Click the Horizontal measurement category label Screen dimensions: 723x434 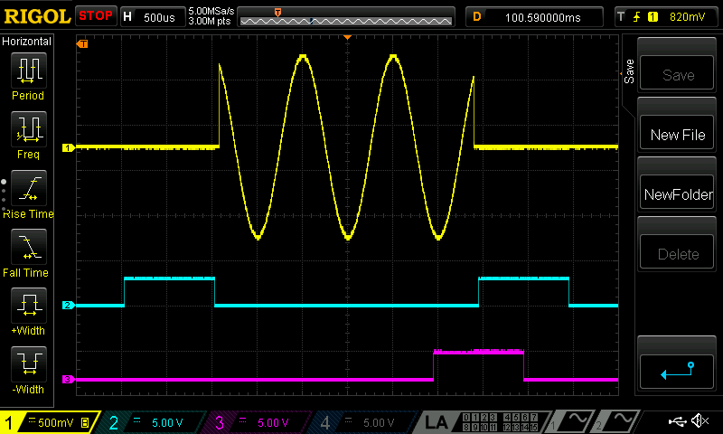[27, 42]
